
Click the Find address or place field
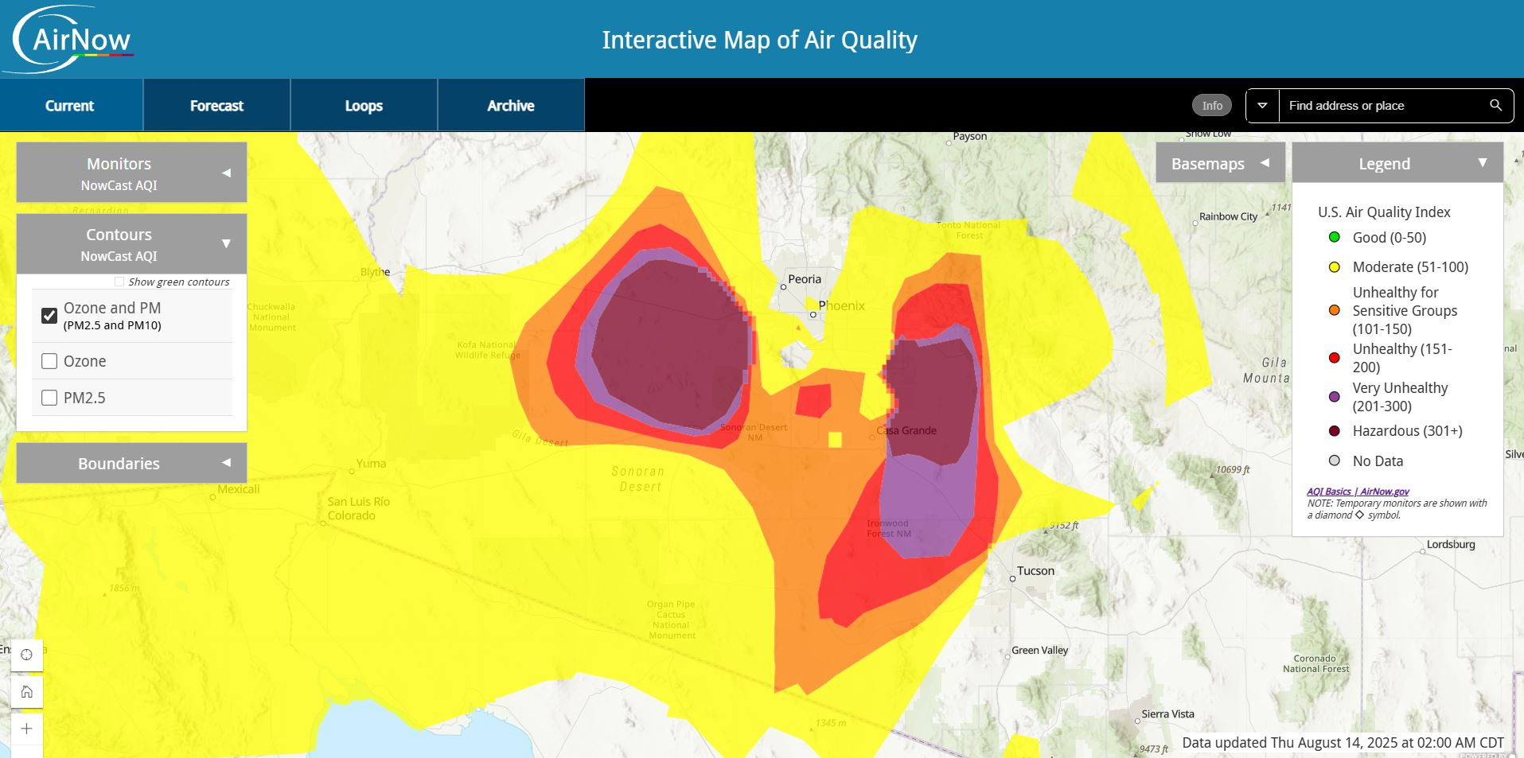1381,105
